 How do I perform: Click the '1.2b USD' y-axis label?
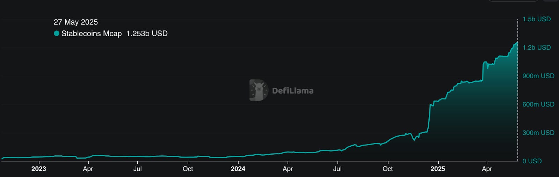pyautogui.click(x=537, y=47)
